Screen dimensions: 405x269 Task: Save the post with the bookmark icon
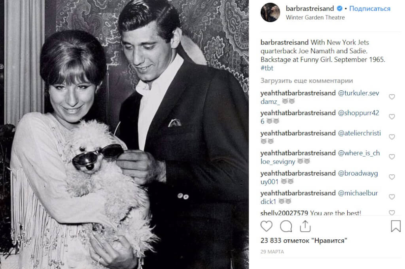click(396, 226)
